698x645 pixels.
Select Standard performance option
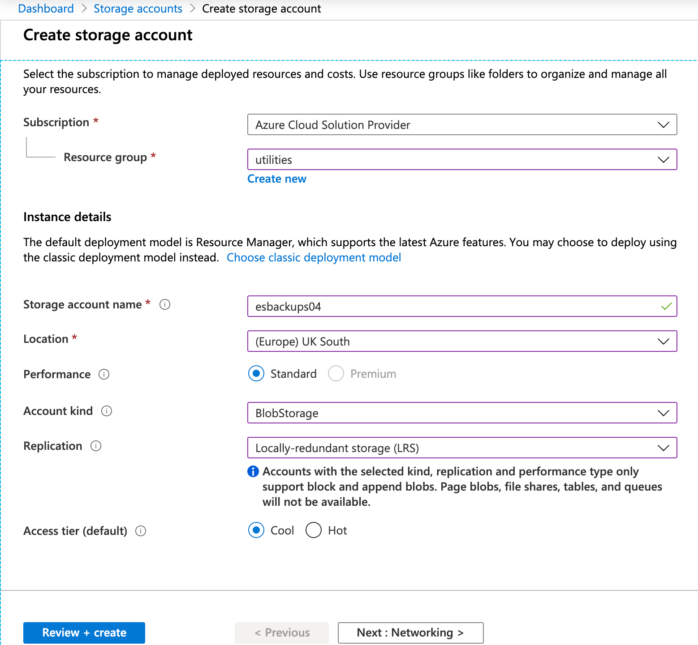click(256, 373)
